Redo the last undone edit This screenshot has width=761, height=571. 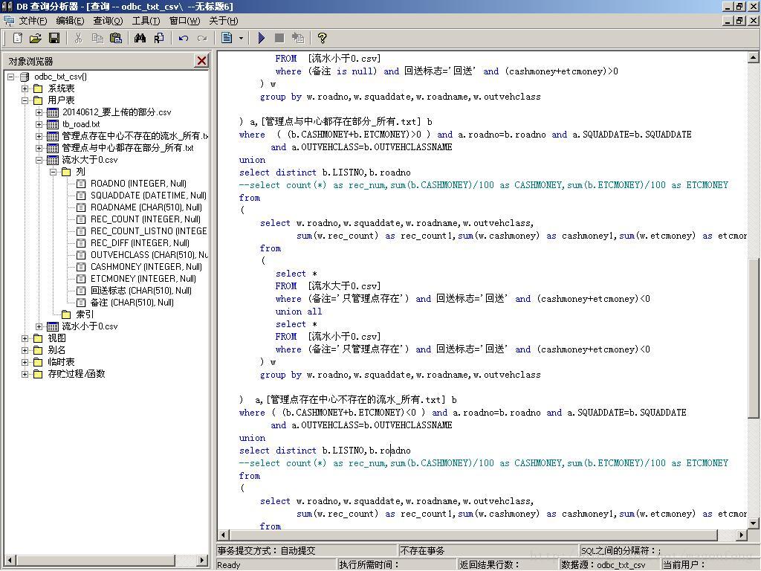coord(202,38)
